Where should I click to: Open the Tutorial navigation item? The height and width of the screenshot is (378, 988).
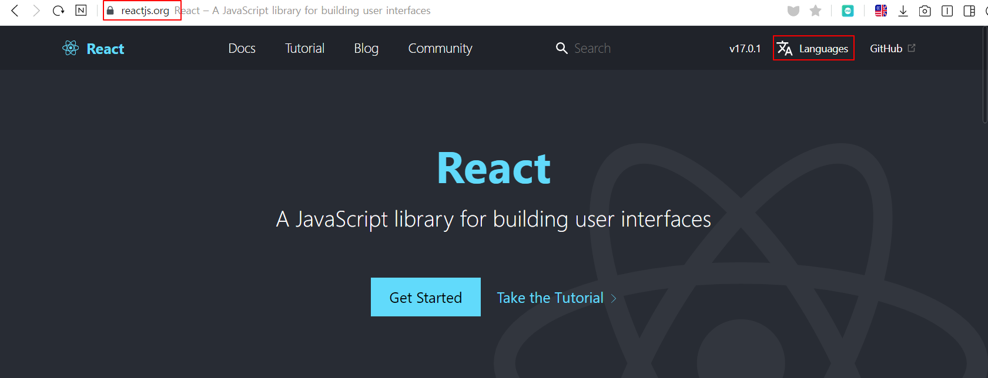tap(304, 48)
